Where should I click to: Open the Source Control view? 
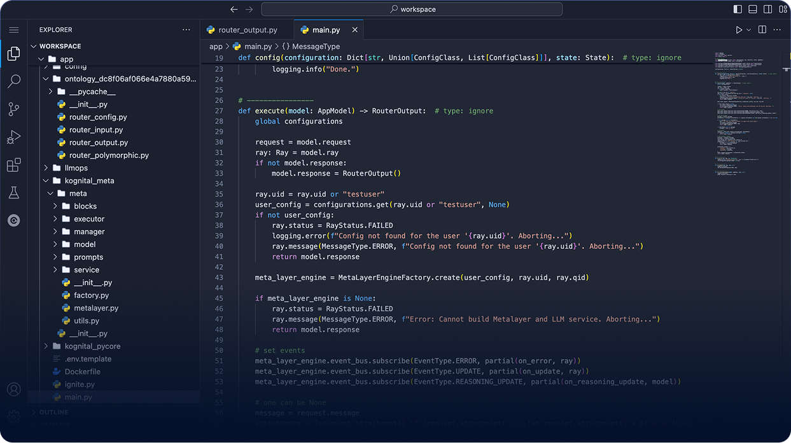13,109
